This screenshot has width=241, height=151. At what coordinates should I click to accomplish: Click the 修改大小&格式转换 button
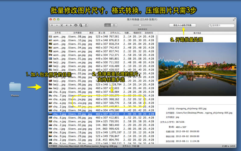tap(183, 25)
